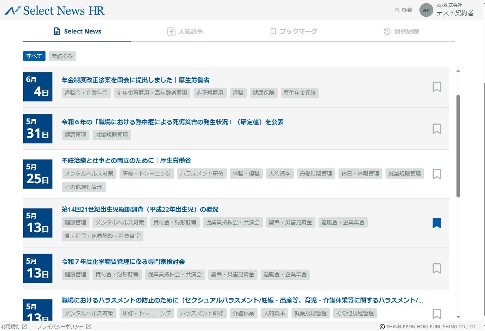Screen dimensions: 485x331
Task: Click the 6月4日 date block
Action: (x=38, y=87)
